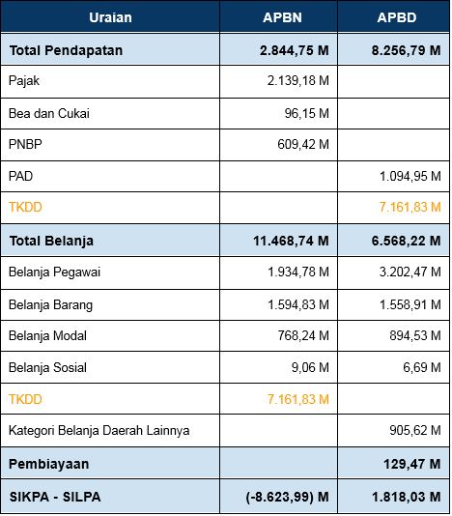This screenshot has width=452, height=516.
Task: Click the orange APBD TKDD value 7.161,83 M
Action: (x=410, y=208)
